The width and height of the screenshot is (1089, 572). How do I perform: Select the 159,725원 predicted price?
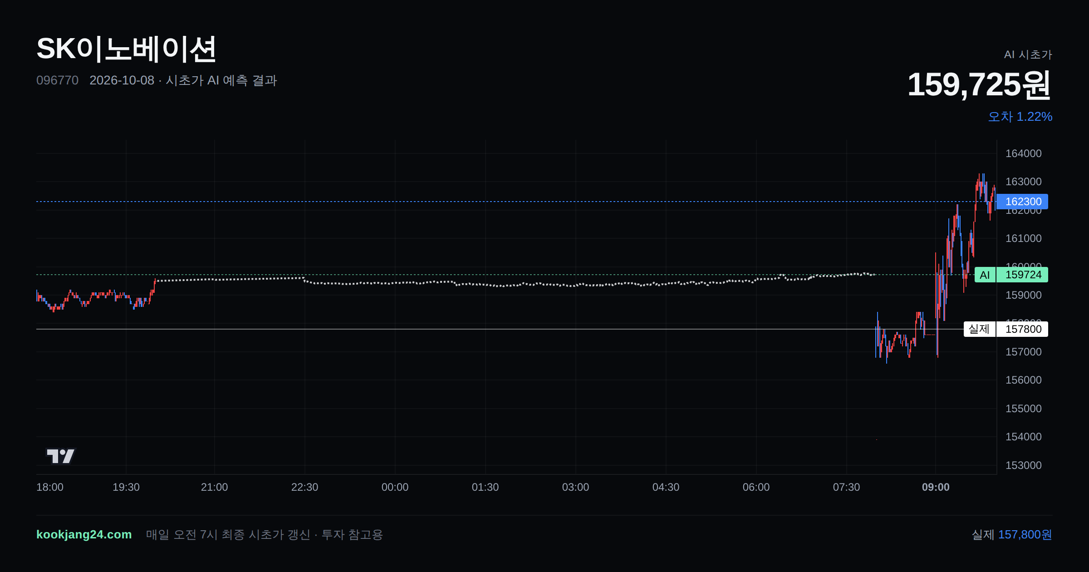979,85
